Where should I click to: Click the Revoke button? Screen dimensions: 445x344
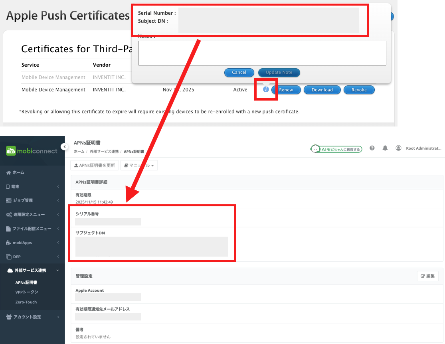[x=359, y=90]
